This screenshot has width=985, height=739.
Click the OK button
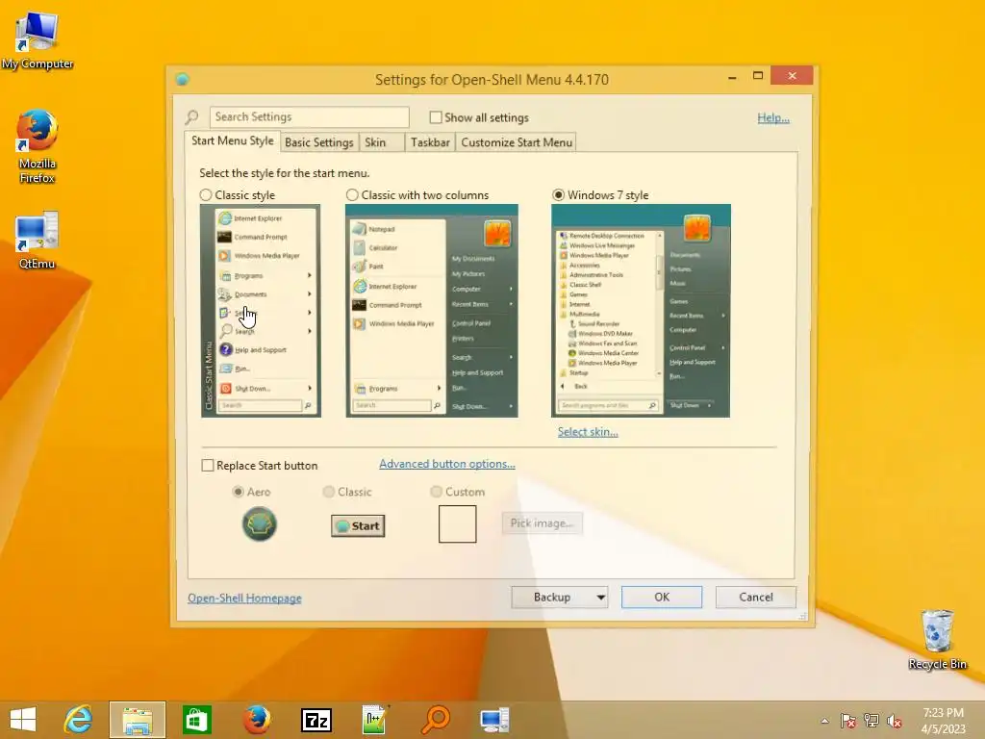pyautogui.click(x=662, y=598)
